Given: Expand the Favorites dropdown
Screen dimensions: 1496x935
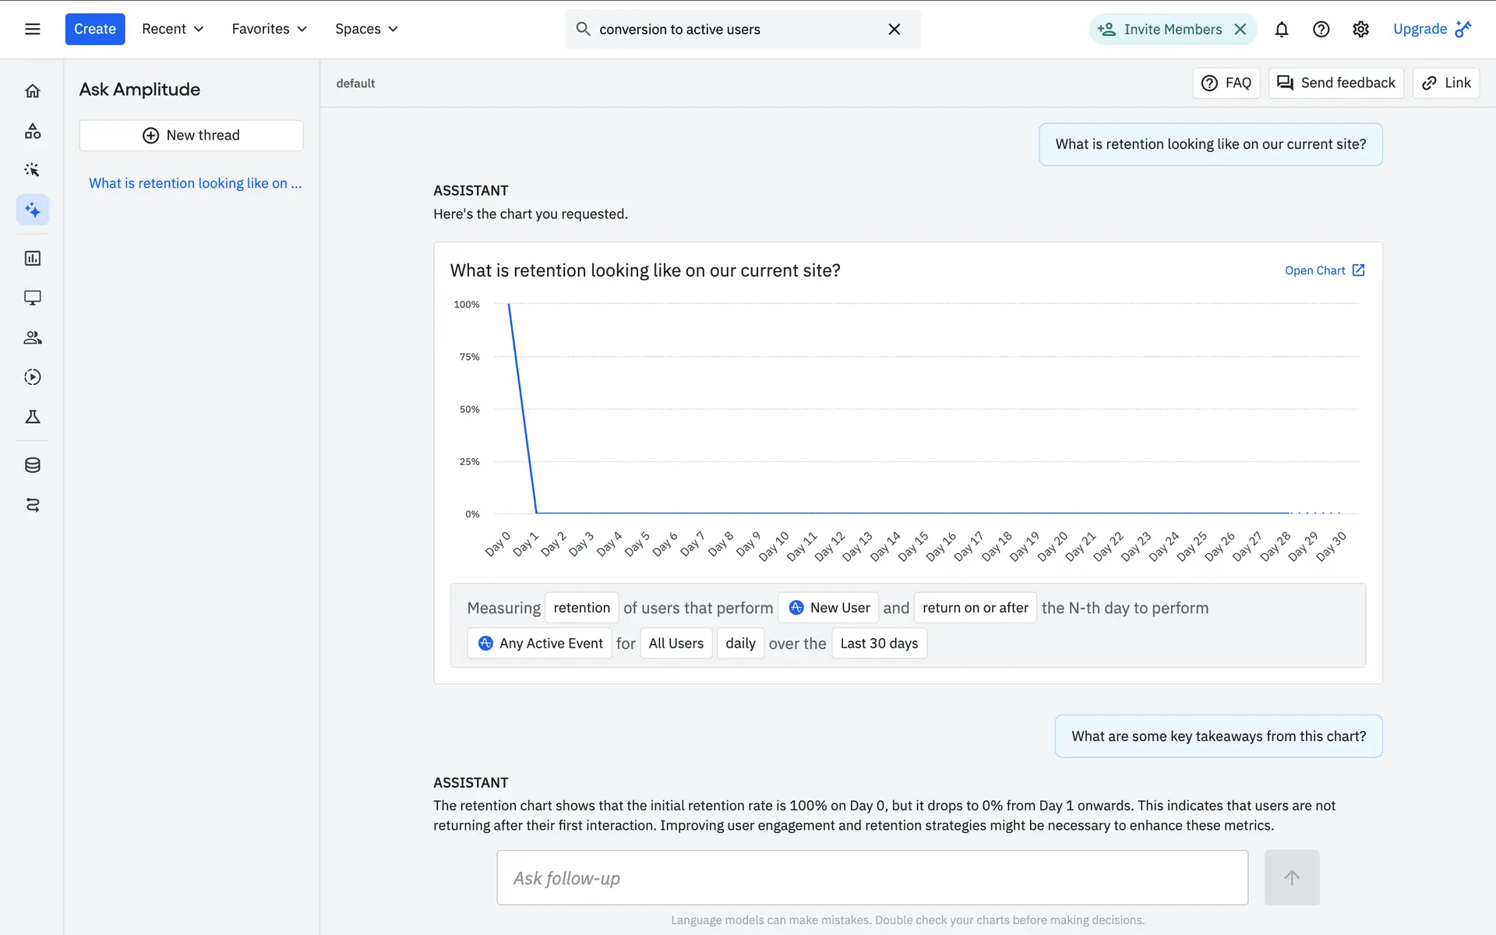Looking at the screenshot, I should (x=269, y=29).
